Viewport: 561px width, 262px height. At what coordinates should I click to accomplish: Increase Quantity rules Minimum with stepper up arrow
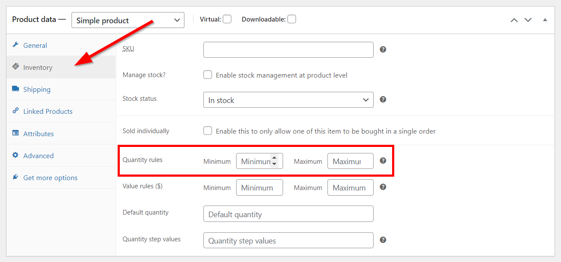coord(274,158)
